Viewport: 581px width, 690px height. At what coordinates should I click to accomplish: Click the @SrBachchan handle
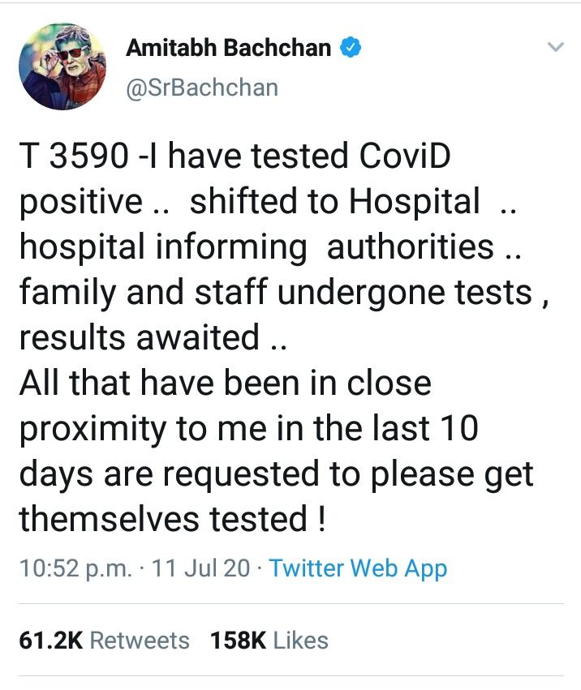coord(203,85)
